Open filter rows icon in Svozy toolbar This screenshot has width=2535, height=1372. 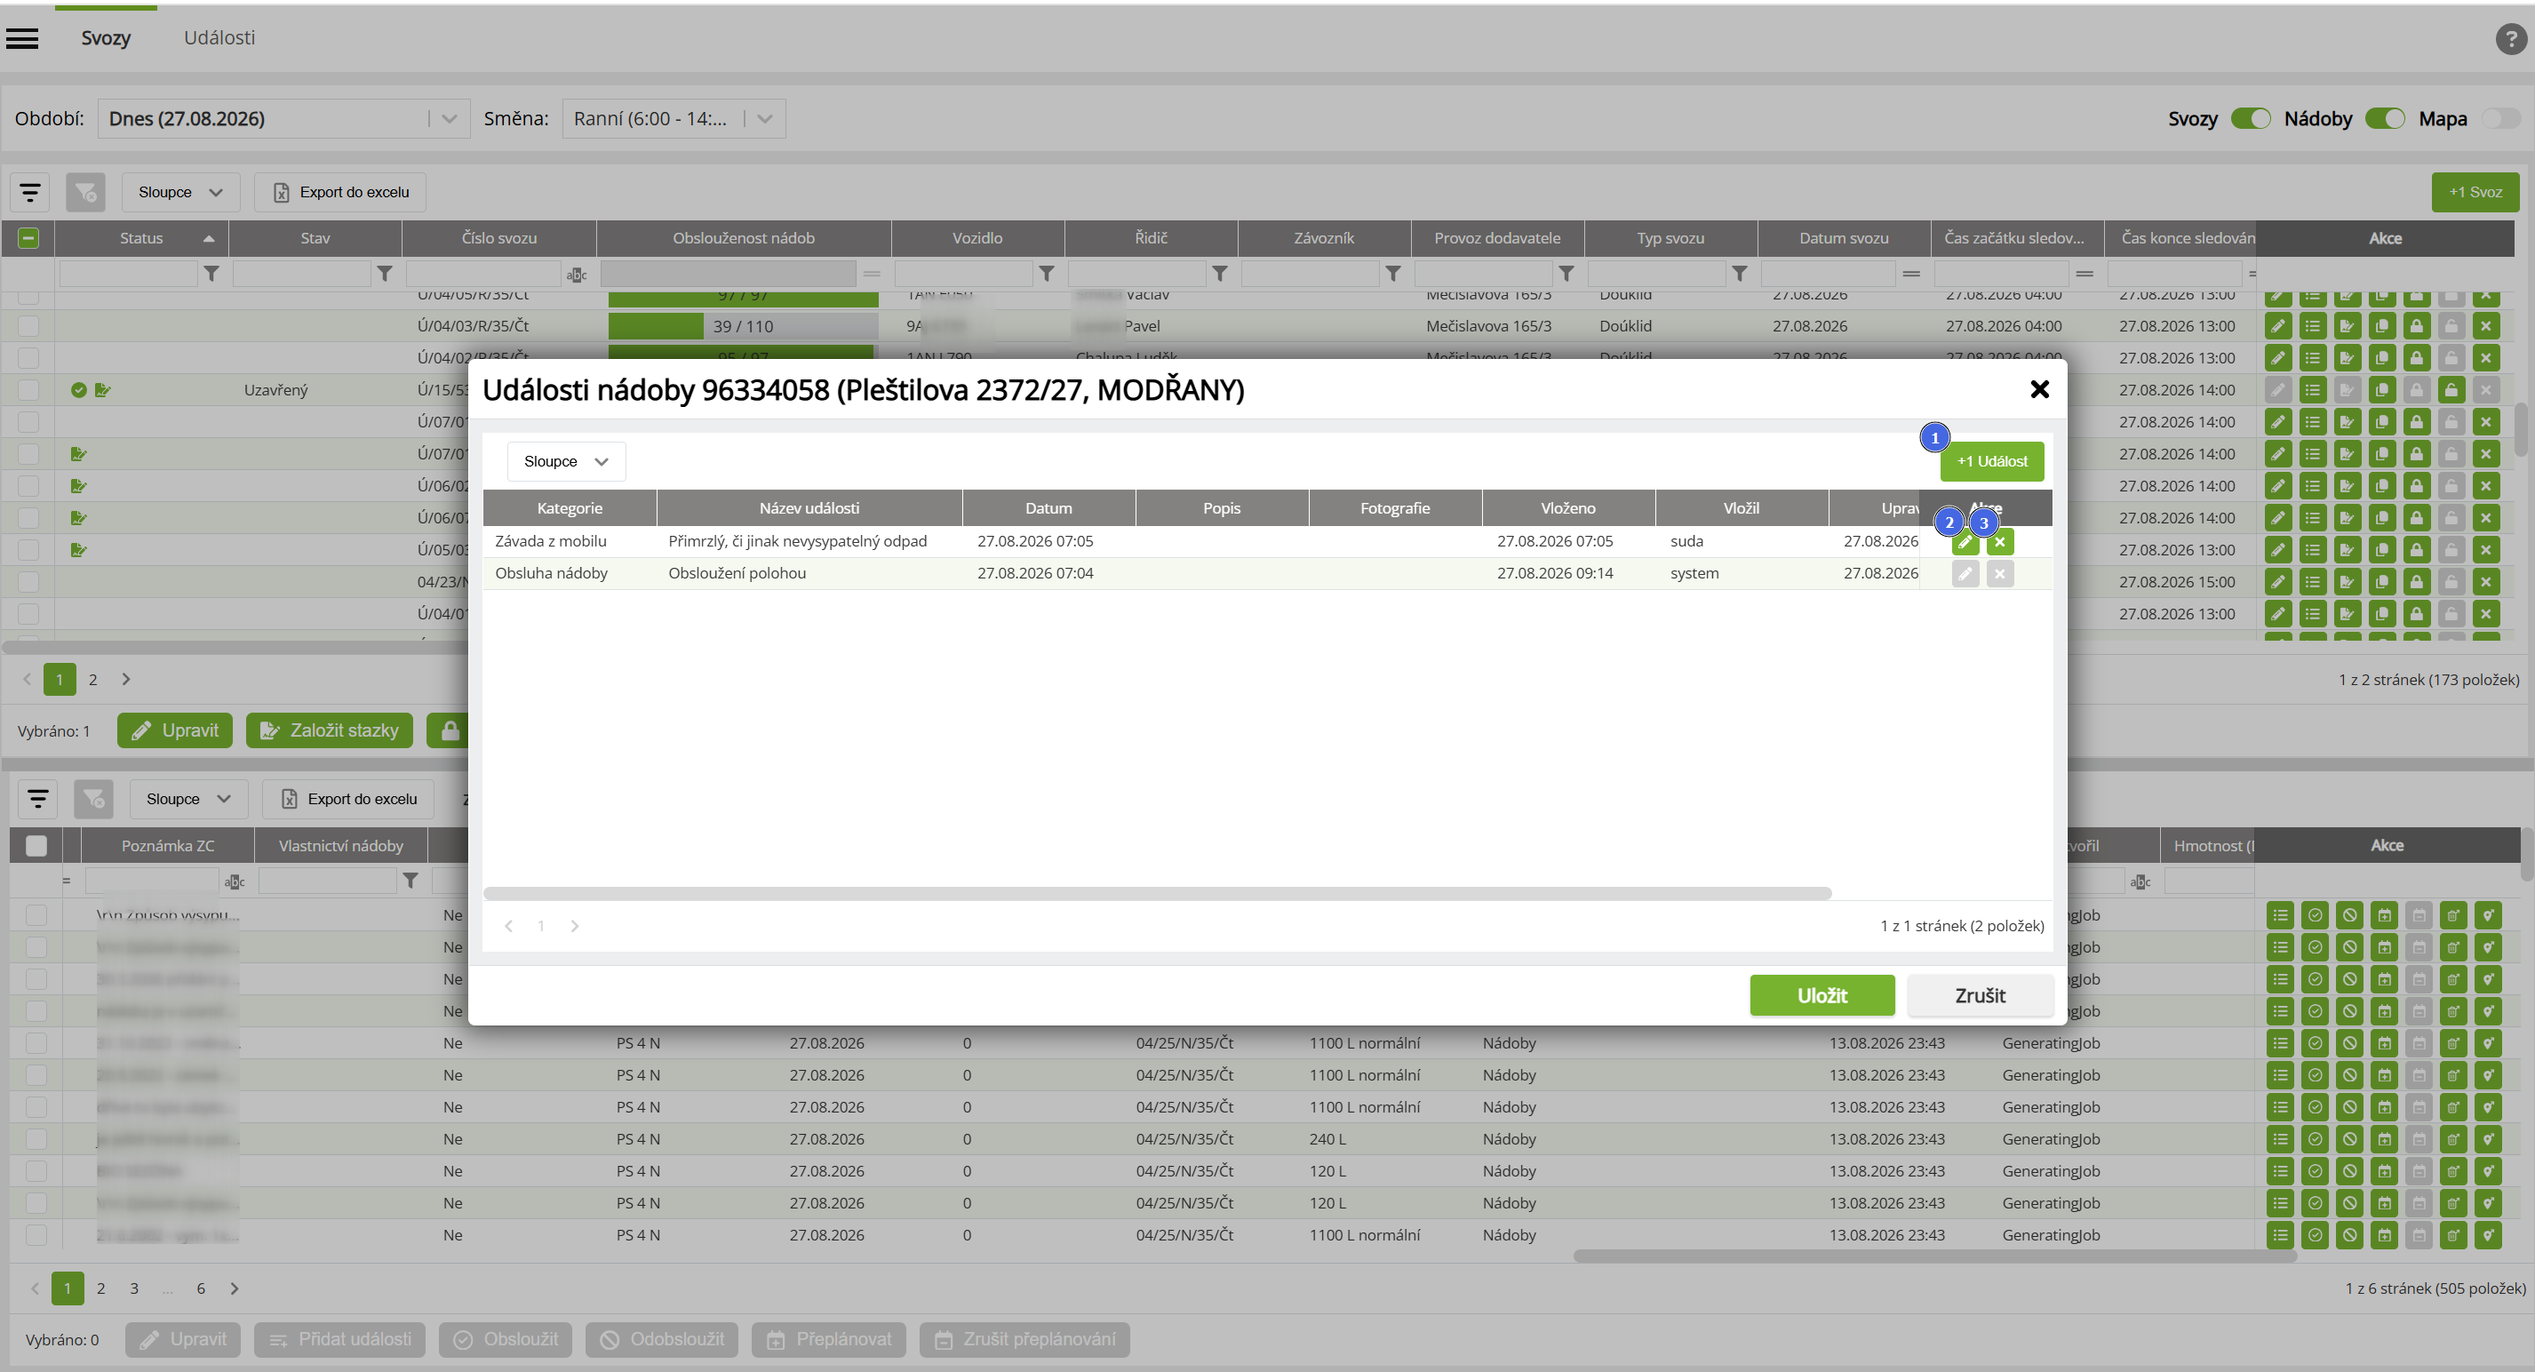[29, 192]
